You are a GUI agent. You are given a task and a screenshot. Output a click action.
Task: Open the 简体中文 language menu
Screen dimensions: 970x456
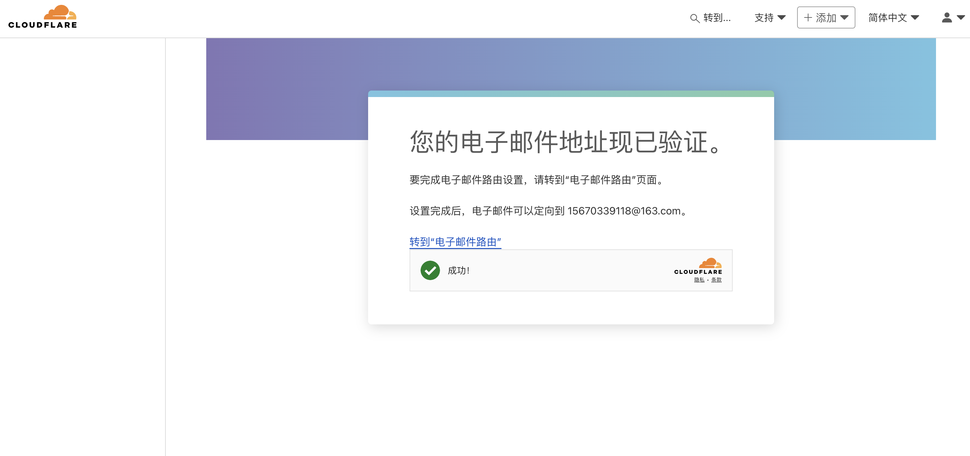click(x=887, y=18)
